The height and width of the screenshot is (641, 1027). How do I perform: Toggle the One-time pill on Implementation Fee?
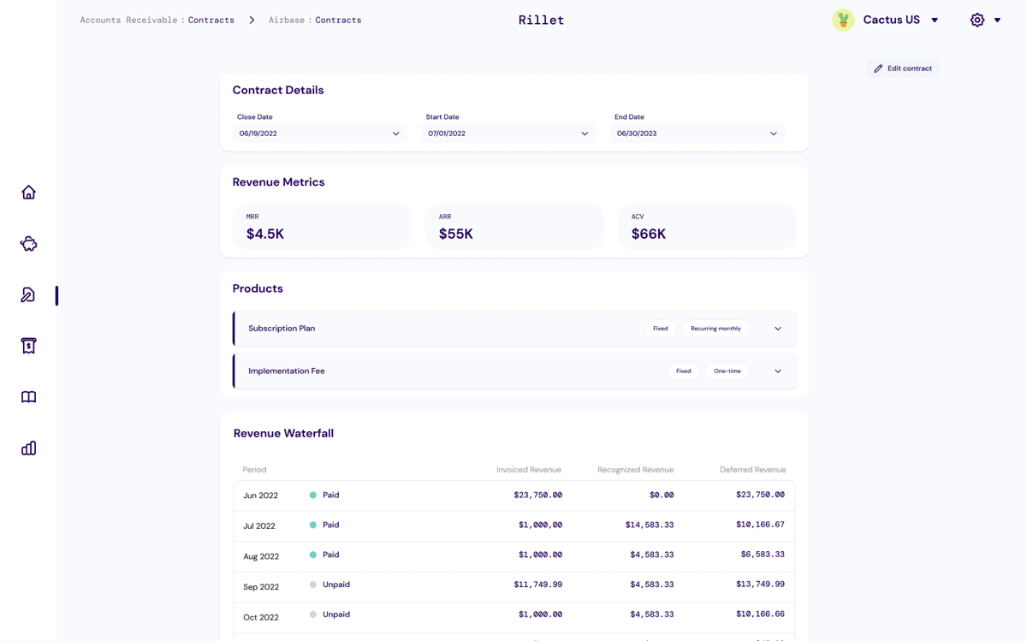click(727, 371)
